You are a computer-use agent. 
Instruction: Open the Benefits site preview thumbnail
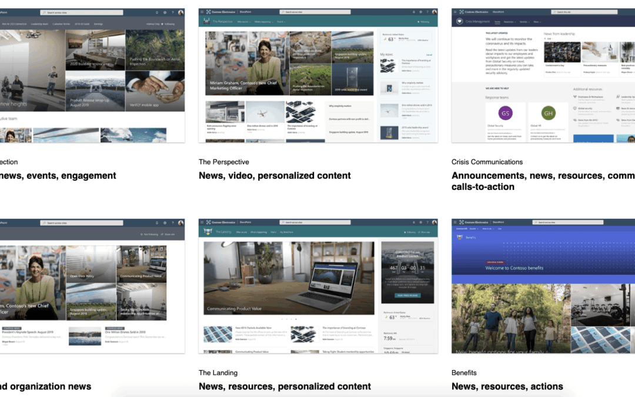pyautogui.click(x=543, y=286)
